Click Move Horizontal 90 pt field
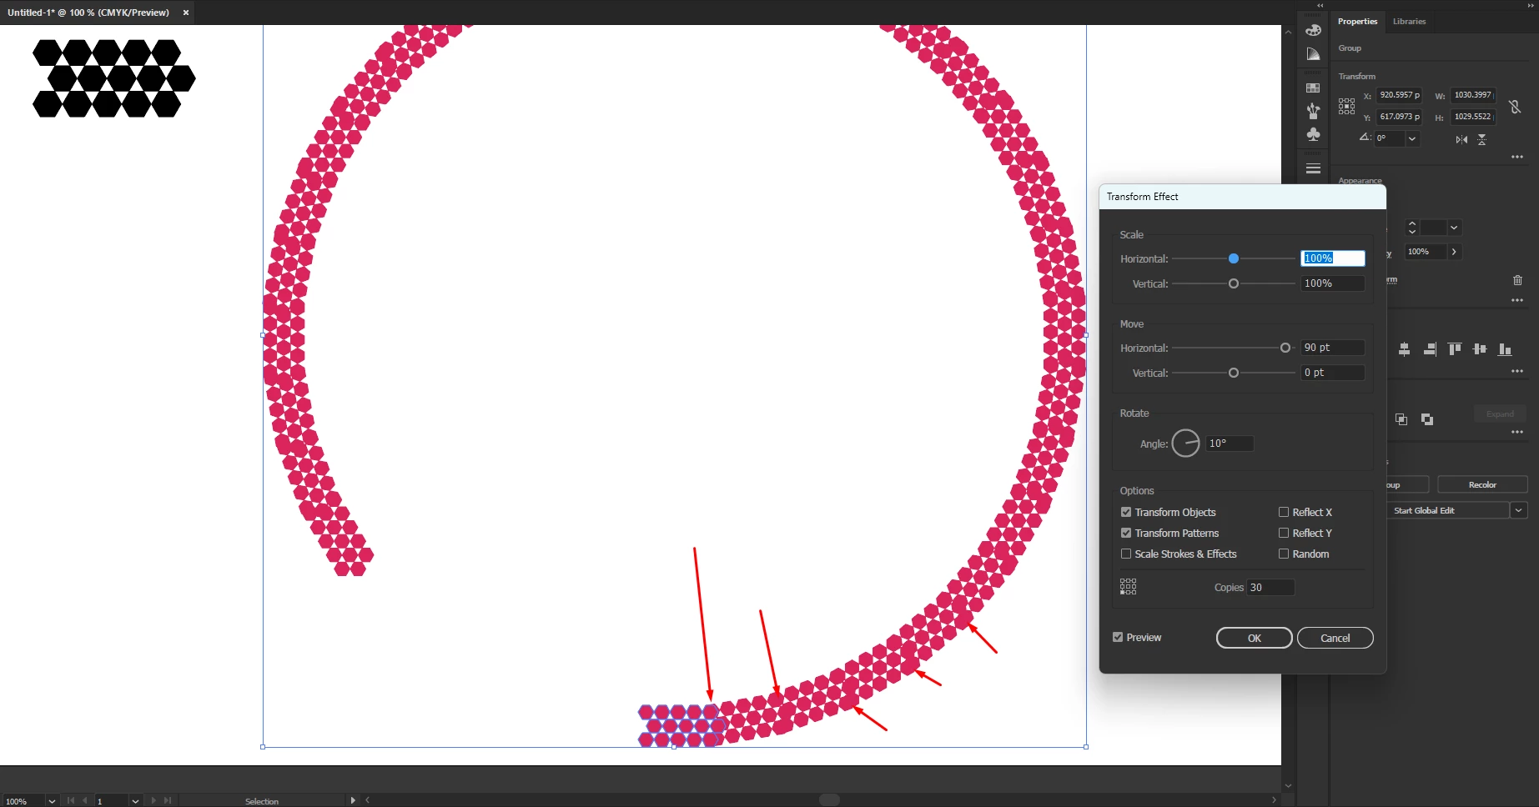The width and height of the screenshot is (1539, 807). pos(1333,348)
